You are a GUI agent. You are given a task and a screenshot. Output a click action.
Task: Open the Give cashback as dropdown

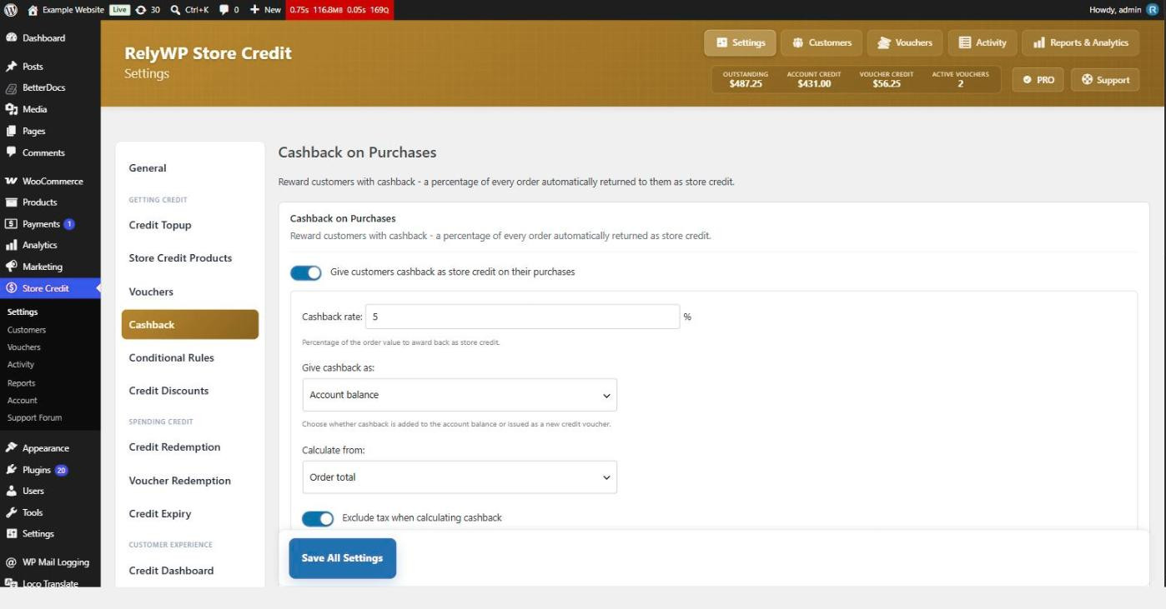click(x=460, y=395)
